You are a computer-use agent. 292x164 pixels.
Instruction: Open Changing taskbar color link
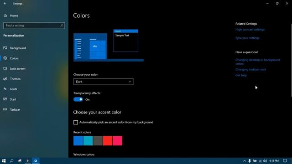250,70
